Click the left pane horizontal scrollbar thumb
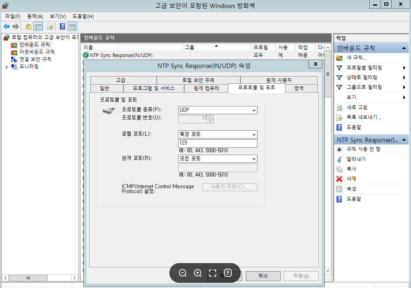This screenshot has height=288, width=411. pyautogui.click(x=28, y=278)
